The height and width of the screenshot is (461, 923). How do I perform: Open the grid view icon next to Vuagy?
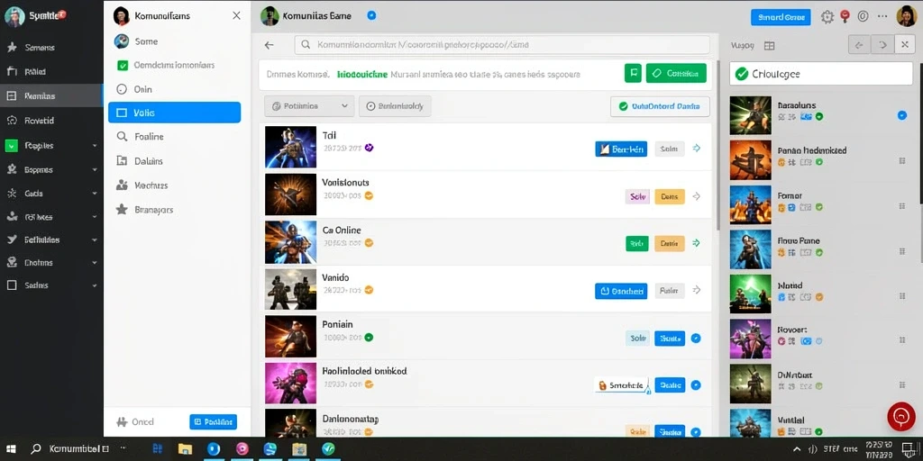pyautogui.click(x=769, y=45)
